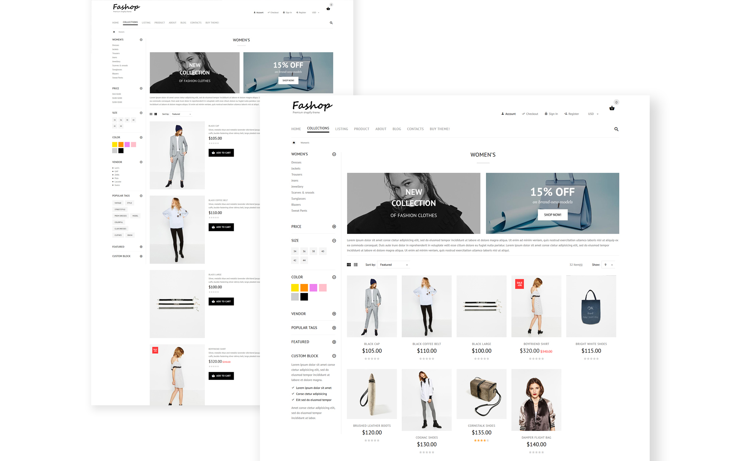Add Black Coffee Belt to cart in back window
This screenshot has width=742, height=461.
tap(221, 227)
